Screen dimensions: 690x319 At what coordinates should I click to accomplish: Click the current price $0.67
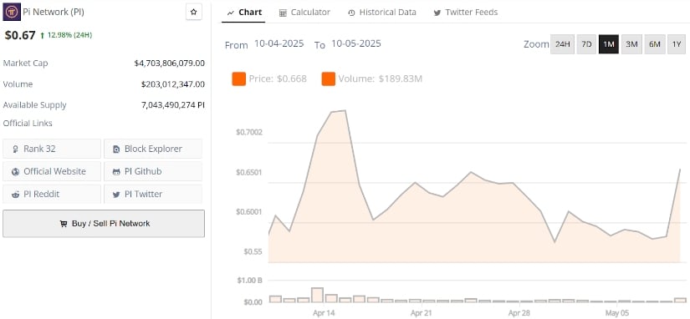(x=20, y=35)
